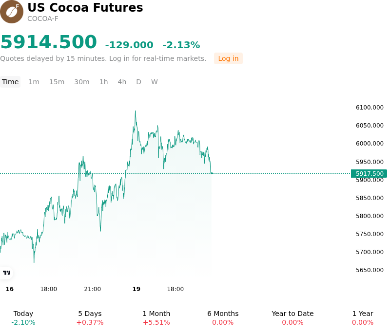Viewport: 390px width, 332px height.
Task: Select the 6 Months performance range
Action: click(x=223, y=318)
